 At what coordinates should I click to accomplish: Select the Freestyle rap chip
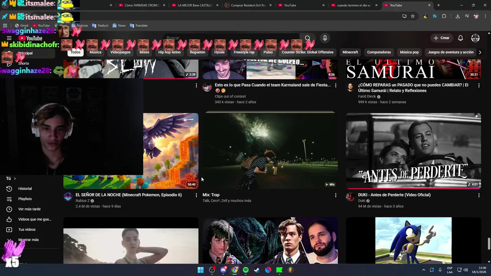pos(244,52)
